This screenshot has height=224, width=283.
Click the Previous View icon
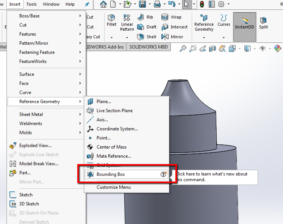pyautogui.click(x=203, y=49)
